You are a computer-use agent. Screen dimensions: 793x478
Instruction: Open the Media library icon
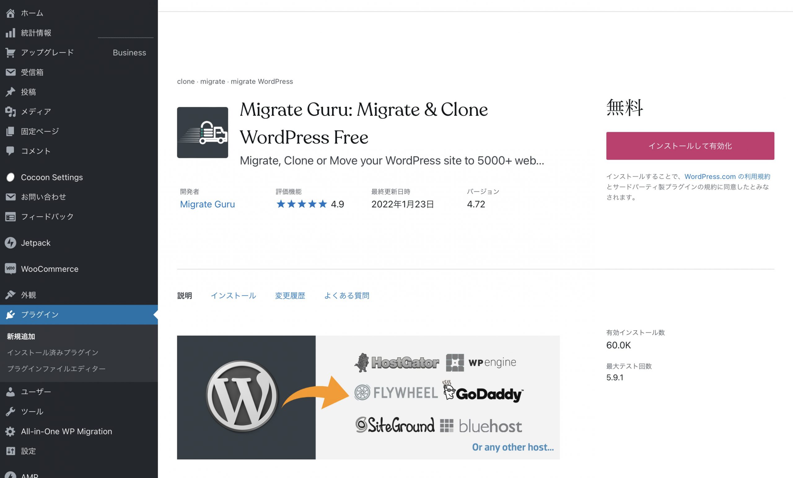click(10, 112)
